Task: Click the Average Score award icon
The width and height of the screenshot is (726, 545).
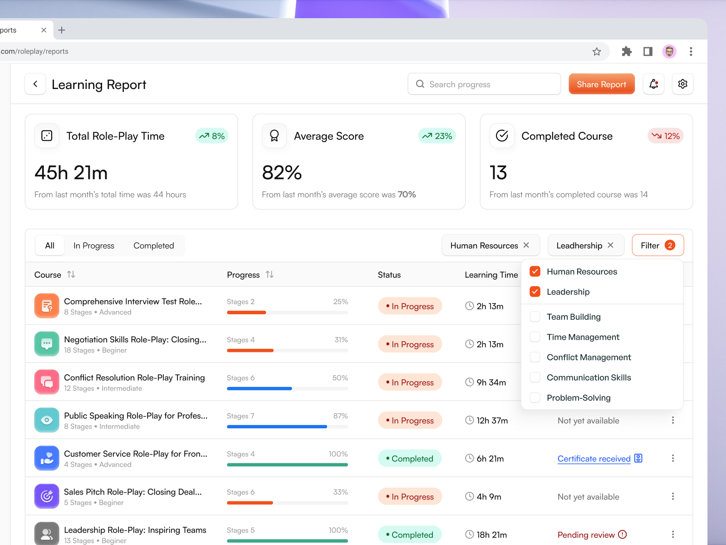Action: (274, 135)
